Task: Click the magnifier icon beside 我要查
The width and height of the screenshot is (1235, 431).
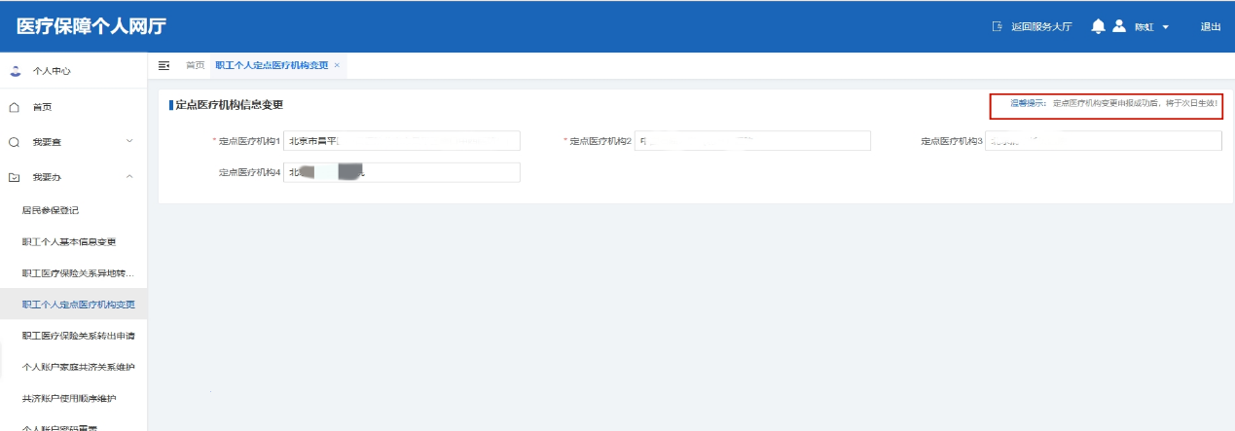Action: (x=15, y=142)
